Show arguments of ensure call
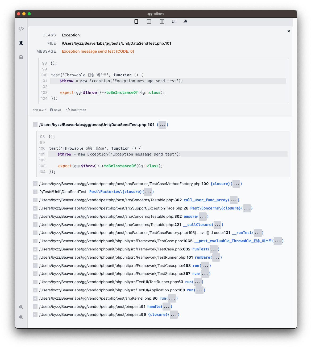This screenshot has width=312, height=348. (x=203, y=216)
